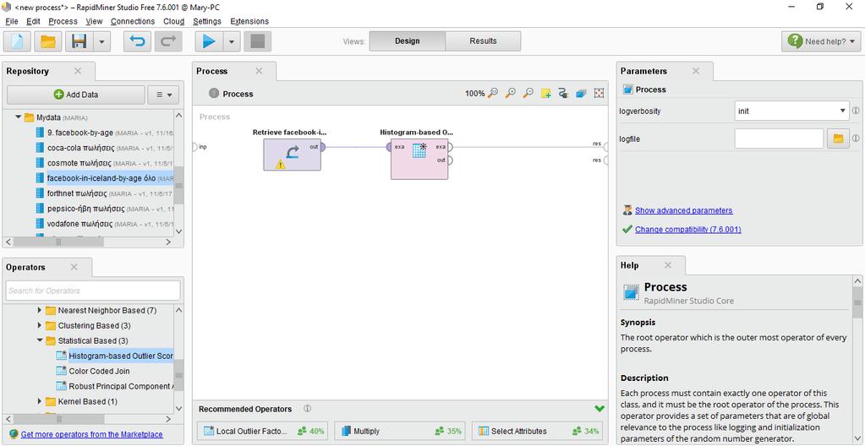The width and height of the screenshot is (865, 446).
Task: Select the Robust Principal Component operator
Action: (x=115, y=386)
